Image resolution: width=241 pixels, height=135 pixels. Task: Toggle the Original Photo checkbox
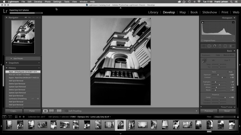202,40
